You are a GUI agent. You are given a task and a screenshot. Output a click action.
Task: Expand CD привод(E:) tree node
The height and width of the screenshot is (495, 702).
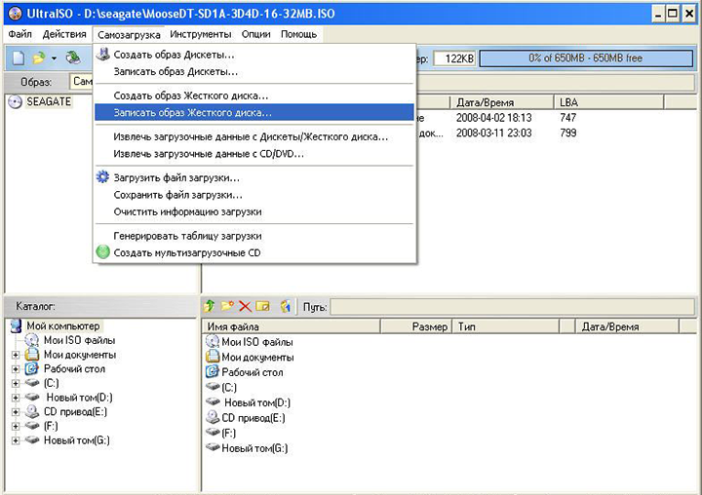click(16, 412)
